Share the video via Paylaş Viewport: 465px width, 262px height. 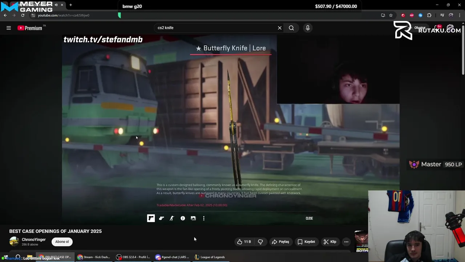pos(280,242)
